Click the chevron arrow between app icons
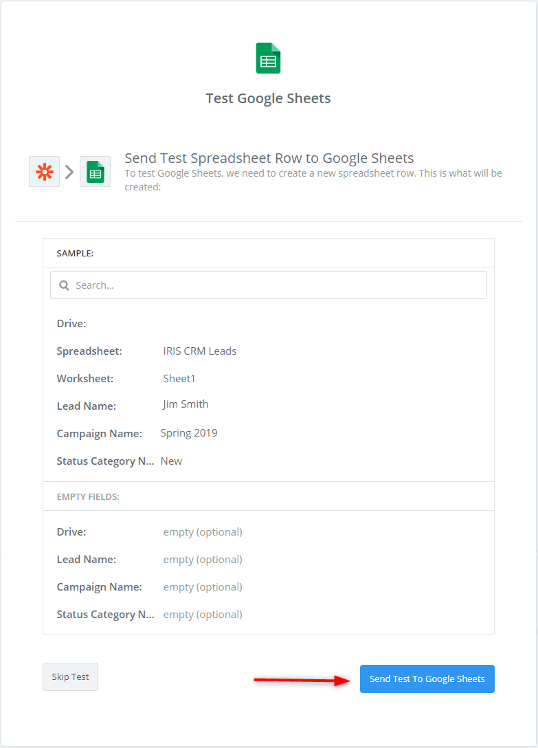 pyautogui.click(x=69, y=172)
